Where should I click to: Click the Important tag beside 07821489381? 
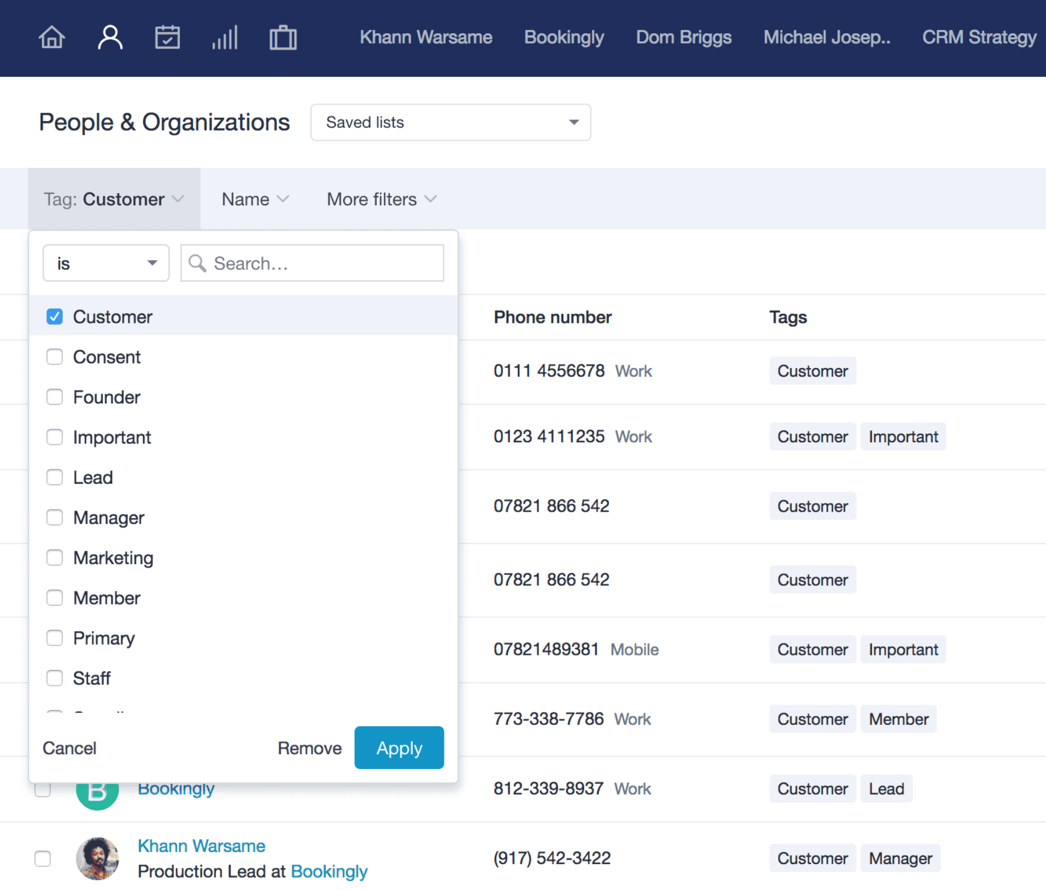pos(904,650)
